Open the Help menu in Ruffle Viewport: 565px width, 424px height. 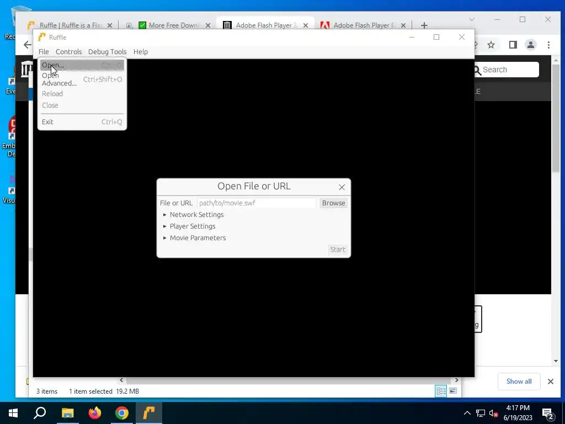pyautogui.click(x=141, y=51)
